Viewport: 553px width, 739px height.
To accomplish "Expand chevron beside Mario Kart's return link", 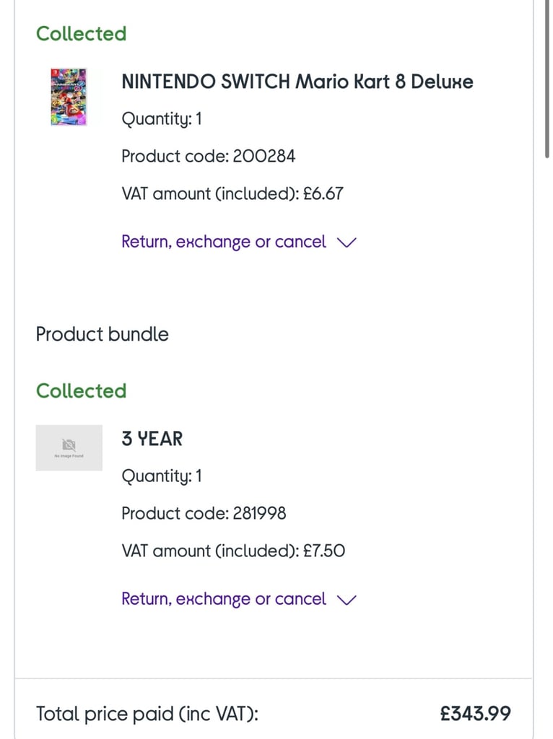I will pos(347,242).
